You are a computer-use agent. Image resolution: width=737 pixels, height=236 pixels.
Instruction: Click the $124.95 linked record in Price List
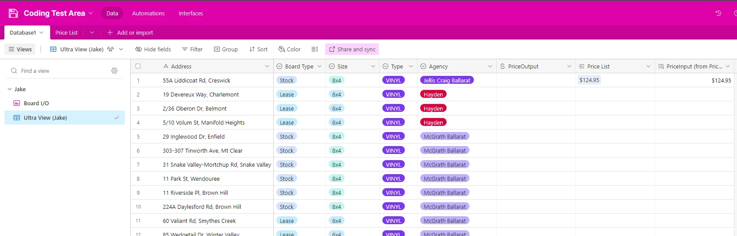coord(589,80)
